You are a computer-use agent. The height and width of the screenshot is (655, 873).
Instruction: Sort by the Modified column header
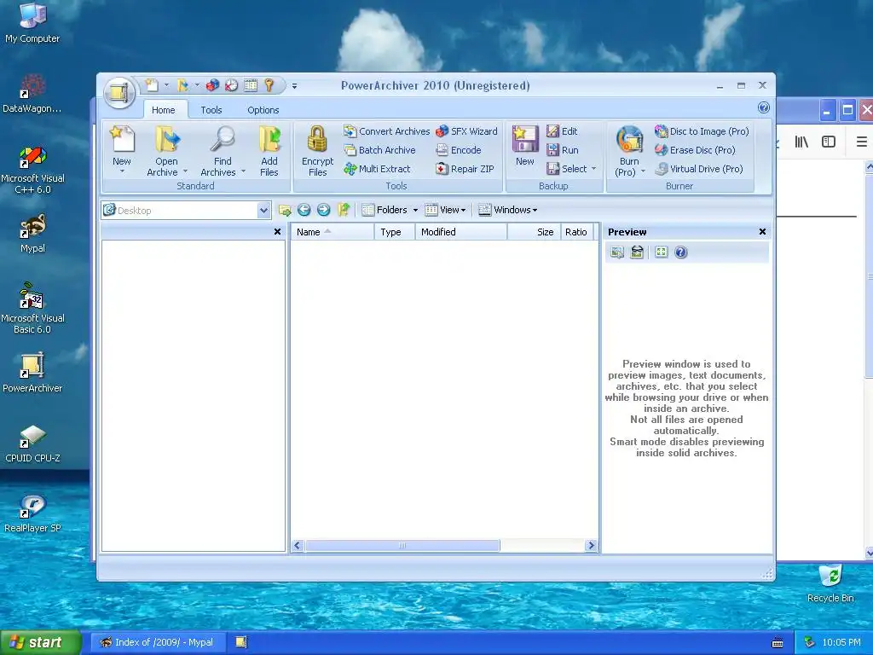[461, 232]
